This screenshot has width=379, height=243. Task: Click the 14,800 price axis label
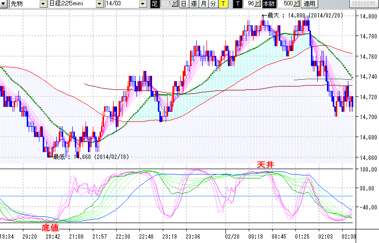[x=368, y=16]
